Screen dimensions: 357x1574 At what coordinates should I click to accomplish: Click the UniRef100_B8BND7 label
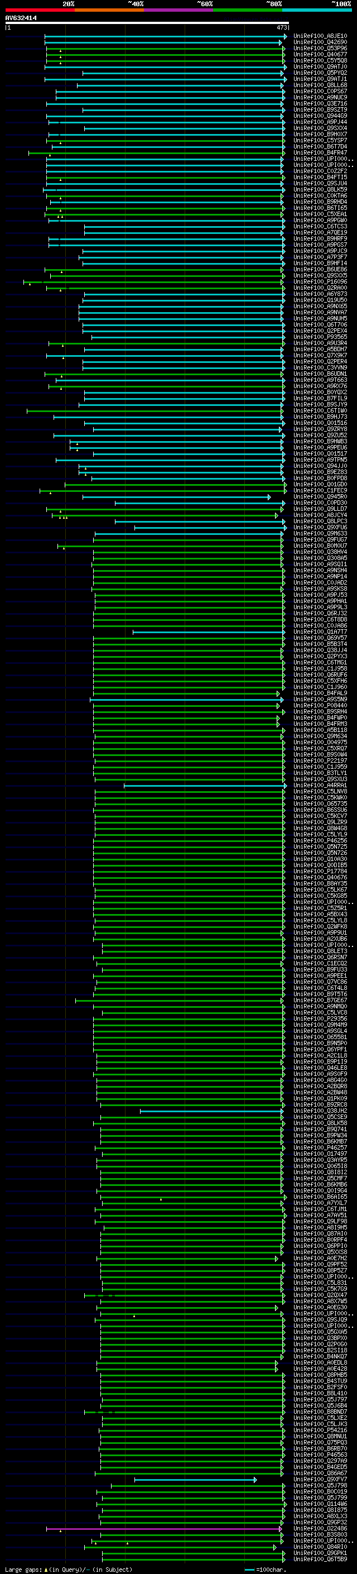tap(320, 1412)
